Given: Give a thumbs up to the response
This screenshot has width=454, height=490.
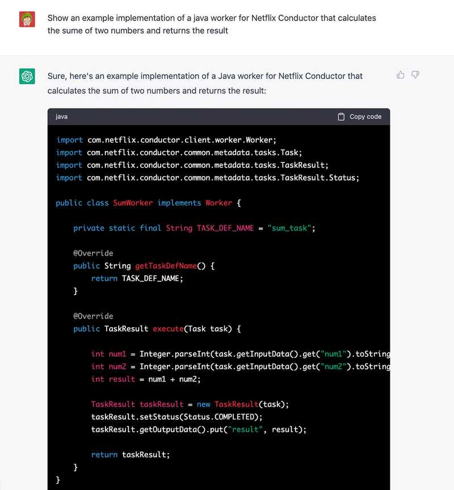Looking at the screenshot, I should pyautogui.click(x=401, y=74).
